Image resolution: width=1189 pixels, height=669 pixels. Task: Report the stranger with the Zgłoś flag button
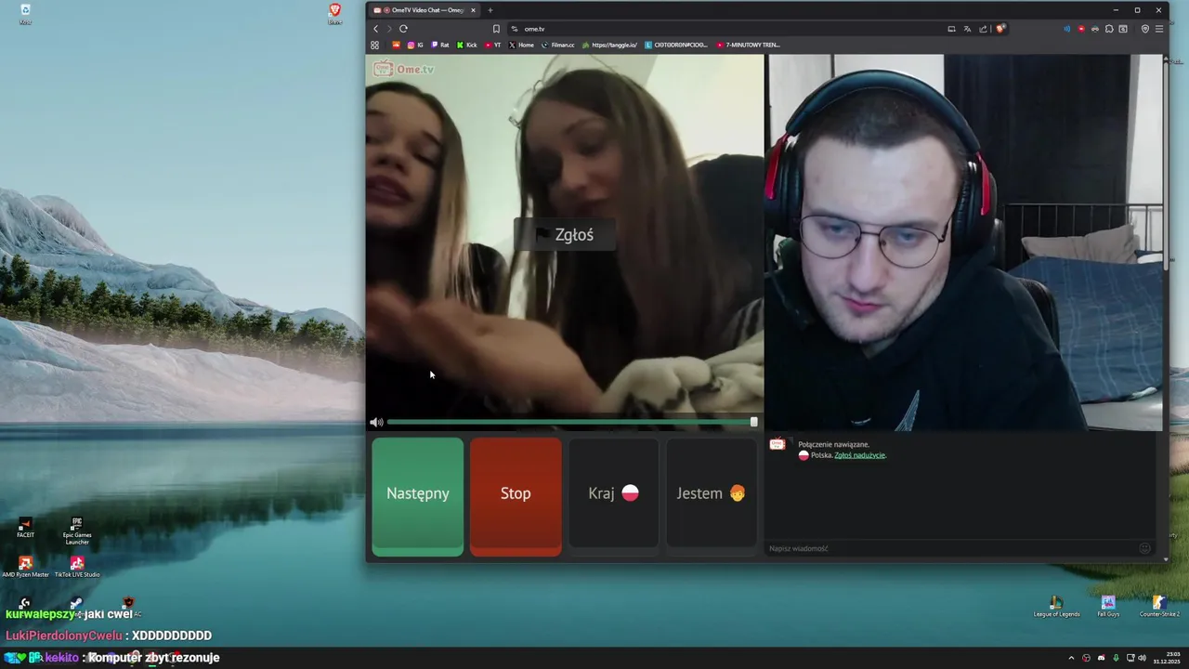(x=566, y=235)
